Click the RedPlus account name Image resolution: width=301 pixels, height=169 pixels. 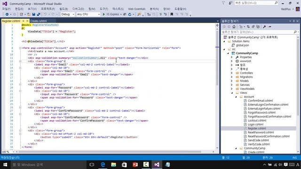pos(286,9)
